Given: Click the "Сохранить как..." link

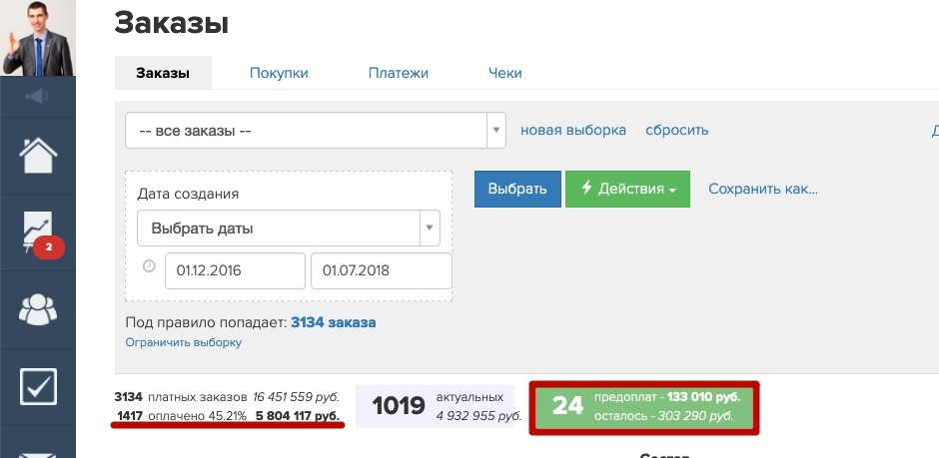Looking at the screenshot, I should (x=763, y=189).
